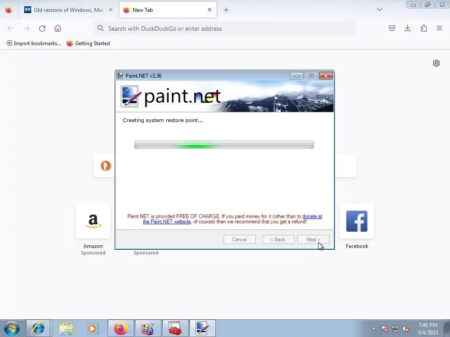Image resolution: width=450 pixels, height=337 pixels.
Task: Reload the current page
Action: pos(42,29)
